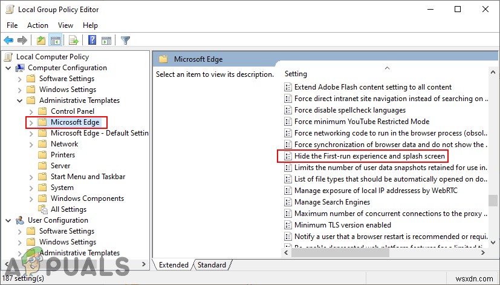The height and width of the screenshot is (285, 500).
Task: Click the Filter funnel toolbar icon
Action: [x=125, y=41]
